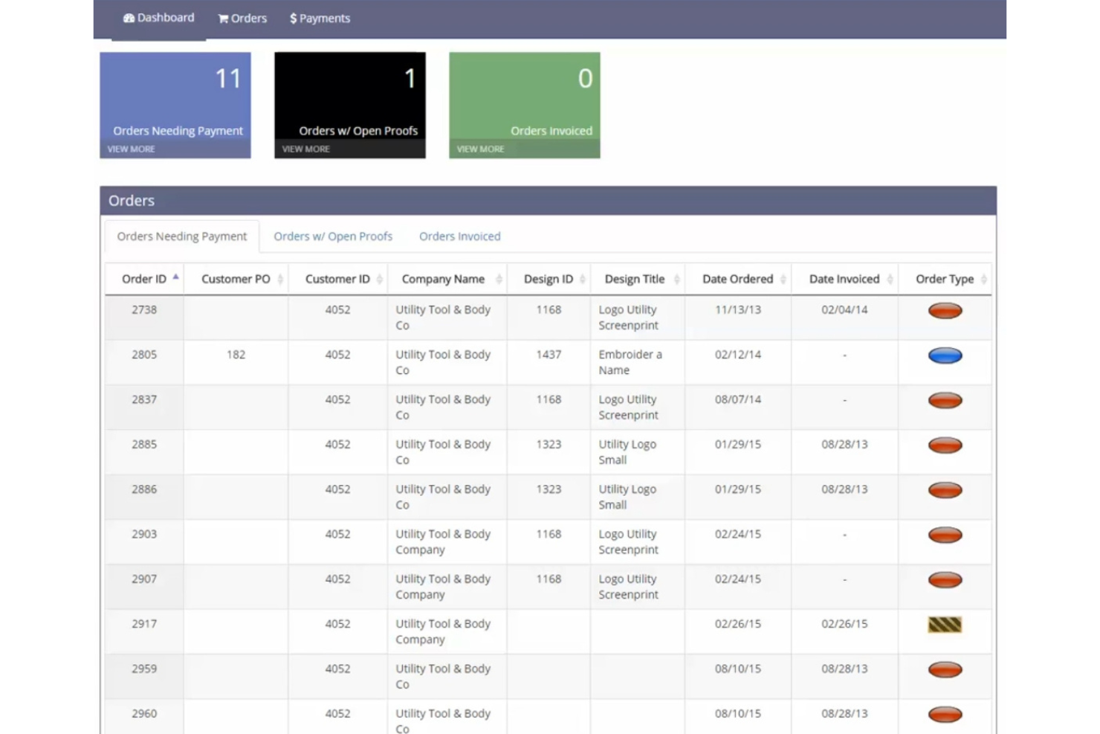Click red order type icon for order 2885
The height and width of the screenshot is (734, 1100).
pyautogui.click(x=945, y=445)
